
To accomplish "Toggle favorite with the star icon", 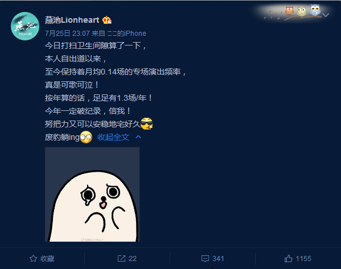I will coord(33,258).
